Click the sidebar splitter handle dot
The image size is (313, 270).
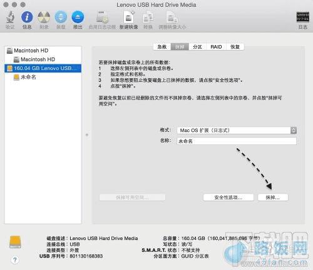click(87, 135)
